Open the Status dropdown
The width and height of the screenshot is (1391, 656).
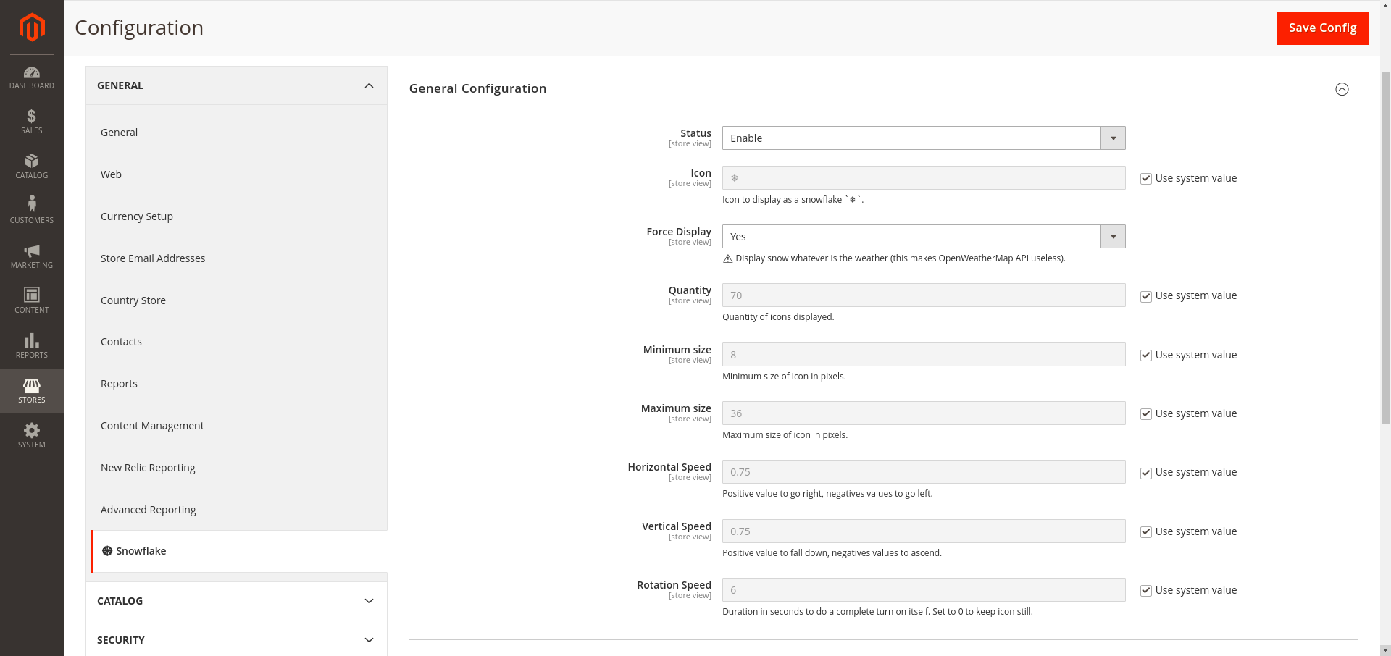coord(924,138)
